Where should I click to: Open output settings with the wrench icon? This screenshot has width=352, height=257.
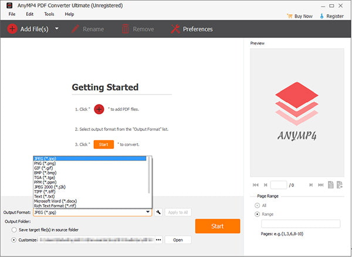pos(158,212)
